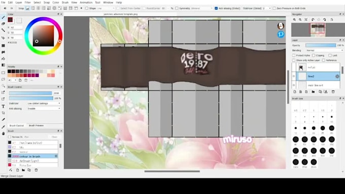Turn snap off with first snap icon
This screenshot has width=345, height=194.
27,8
